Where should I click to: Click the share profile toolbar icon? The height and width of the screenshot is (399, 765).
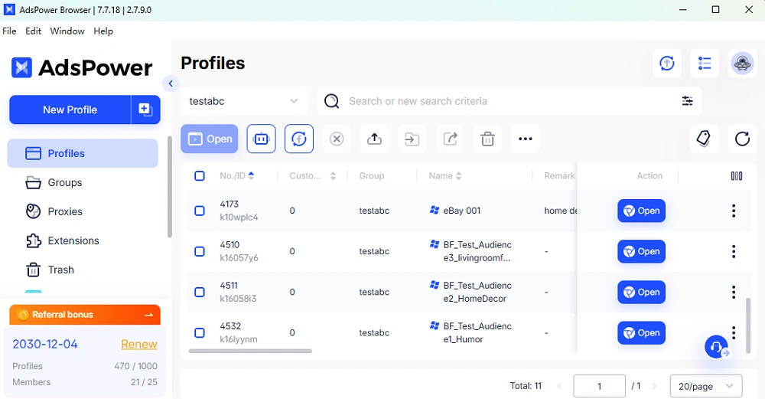click(x=450, y=139)
